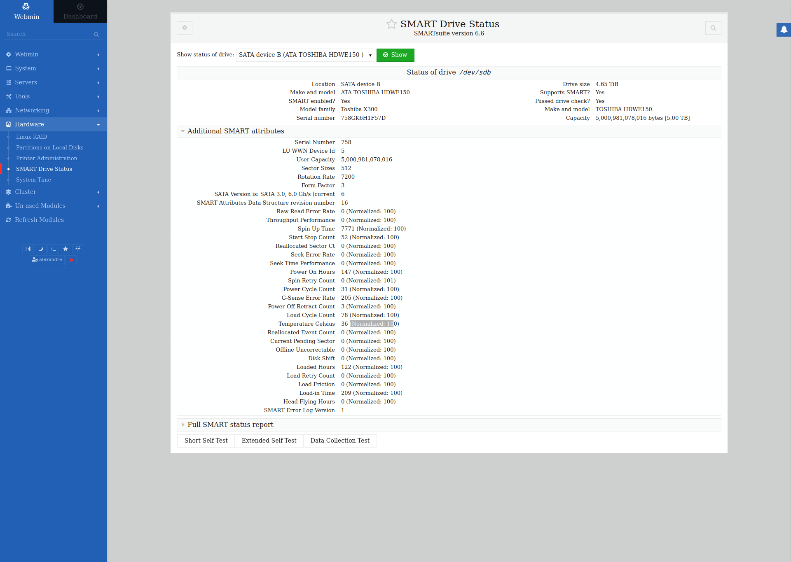
Task: Open the drive selection dropdown
Action: point(304,55)
